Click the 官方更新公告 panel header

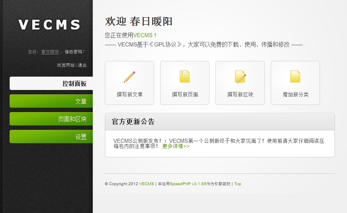tap(220, 122)
